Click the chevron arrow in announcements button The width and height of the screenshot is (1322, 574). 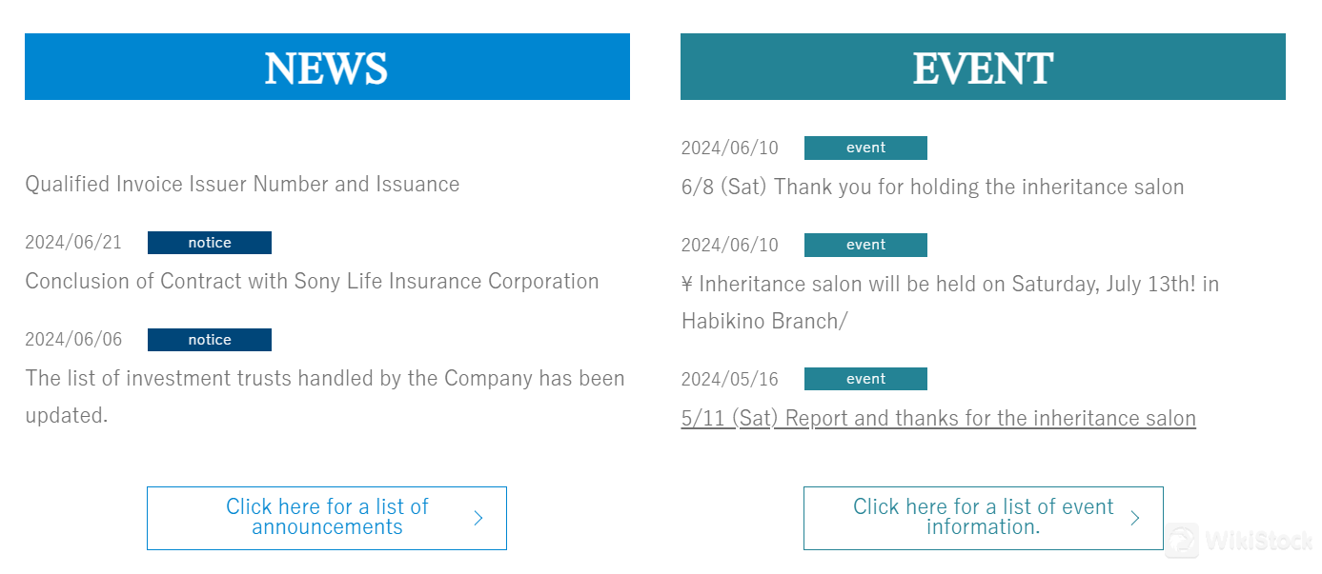tap(478, 518)
